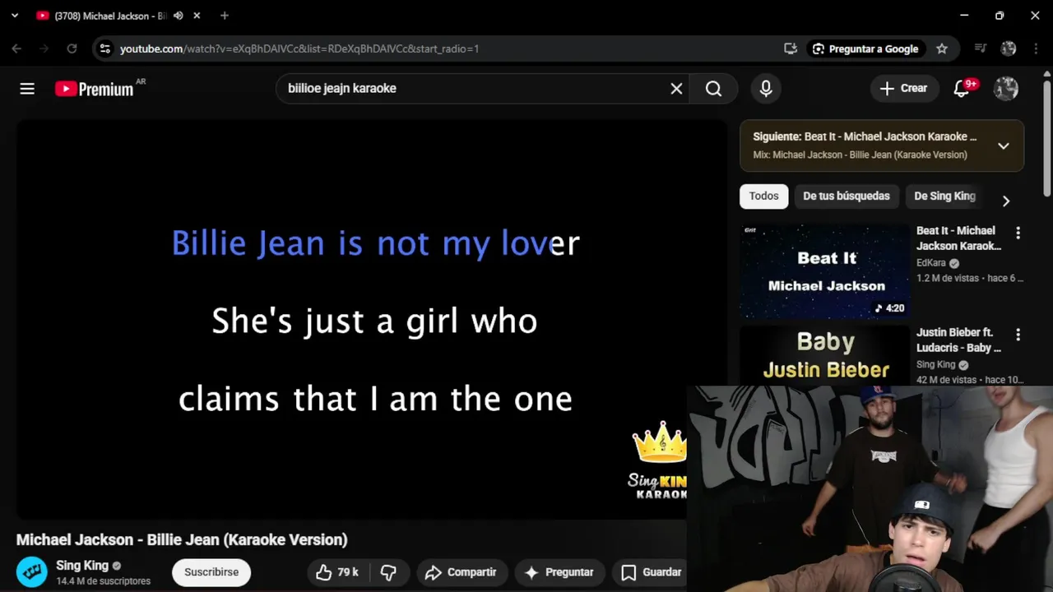This screenshot has height=592, width=1053.
Task: Click the video title Michael Jackson - Billie Jean
Action: coord(182,540)
